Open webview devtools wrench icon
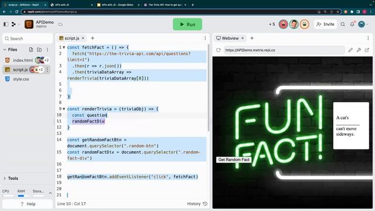375x211 pixels. (359, 50)
